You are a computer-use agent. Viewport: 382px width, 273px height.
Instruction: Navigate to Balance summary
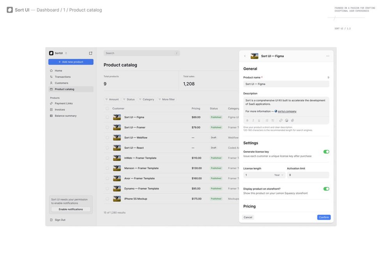click(x=71, y=116)
